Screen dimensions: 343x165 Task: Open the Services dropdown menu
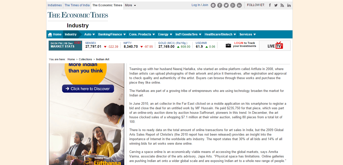[x=248, y=34]
